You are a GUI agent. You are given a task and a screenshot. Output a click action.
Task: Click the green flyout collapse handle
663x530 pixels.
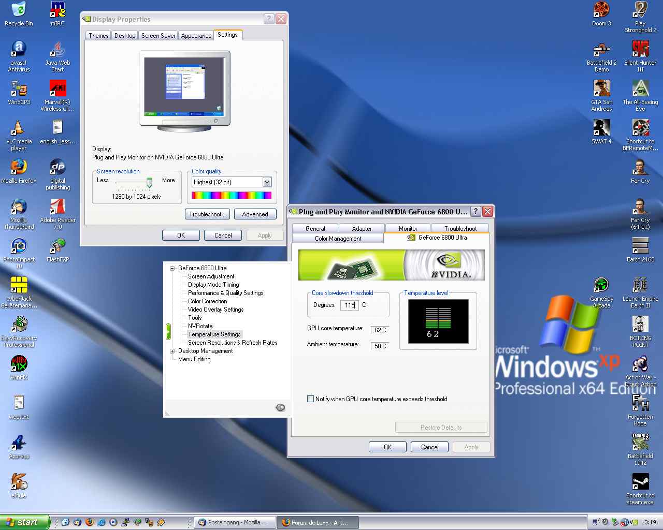pyautogui.click(x=168, y=332)
